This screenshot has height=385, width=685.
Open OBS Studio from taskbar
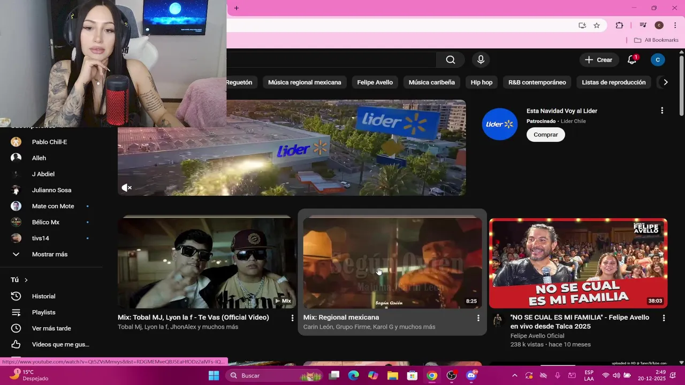[452, 375]
